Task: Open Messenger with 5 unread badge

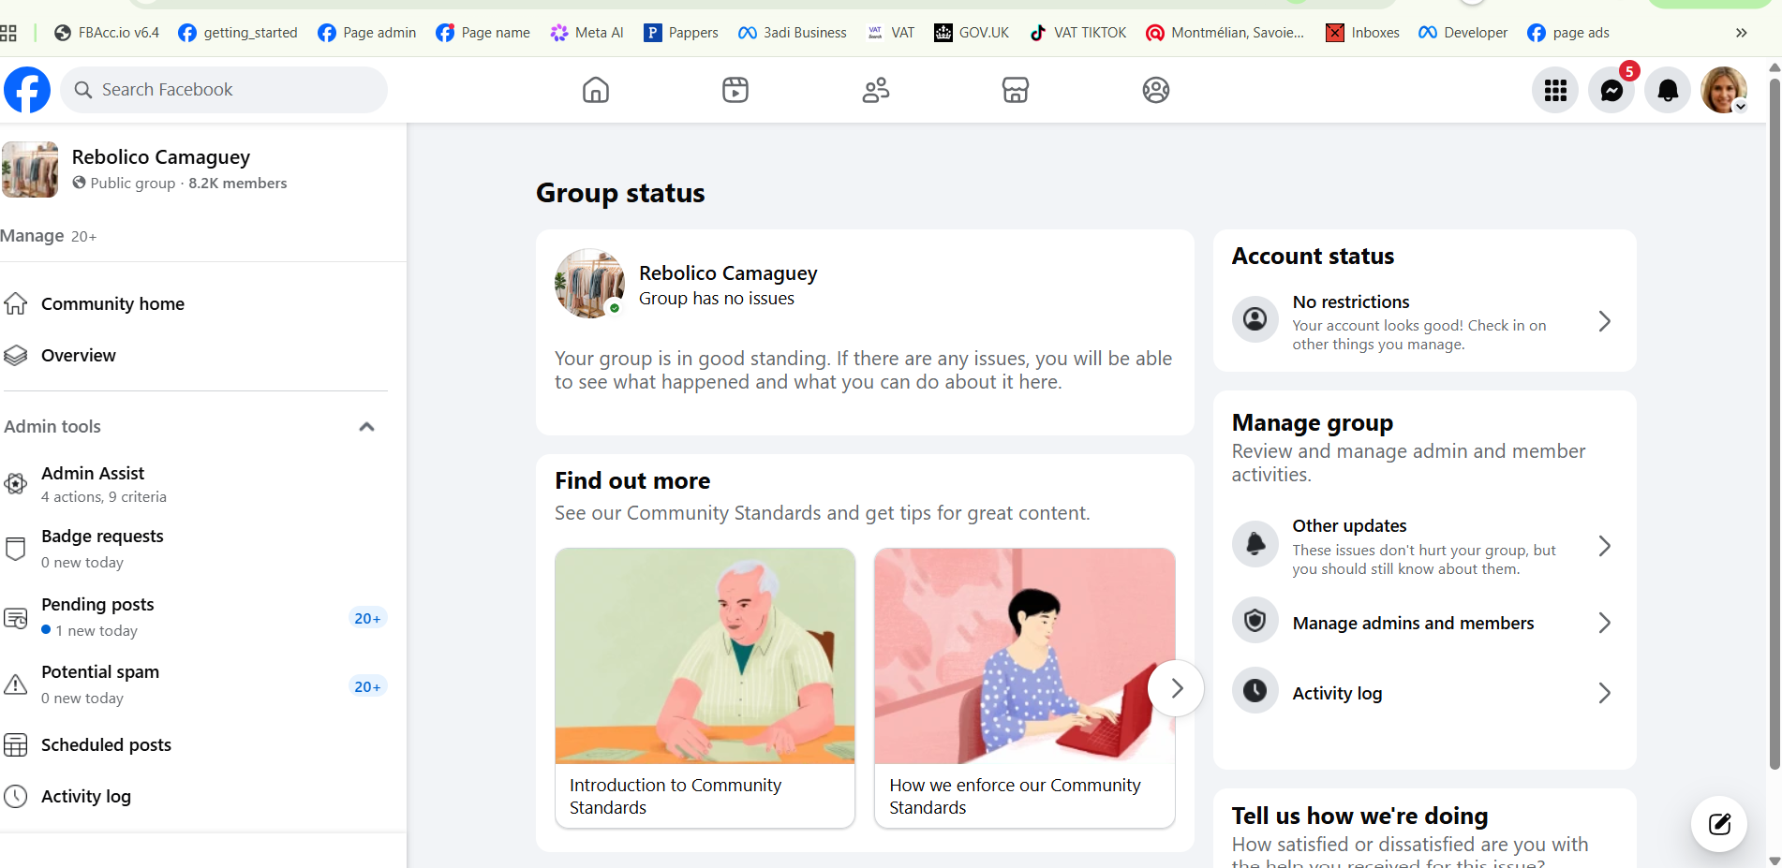Action: [x=1611, y=90]
